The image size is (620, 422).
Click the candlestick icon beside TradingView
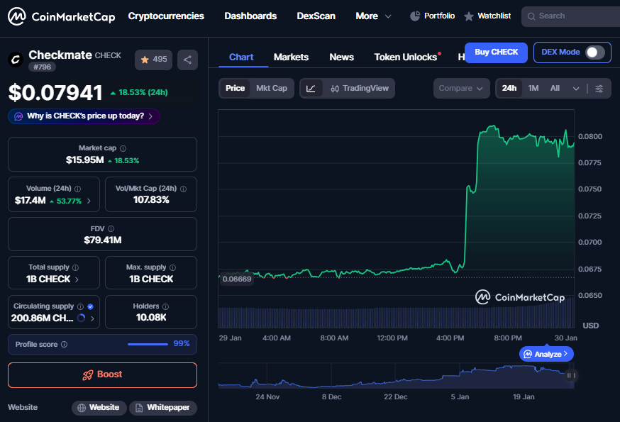(335, 89)
